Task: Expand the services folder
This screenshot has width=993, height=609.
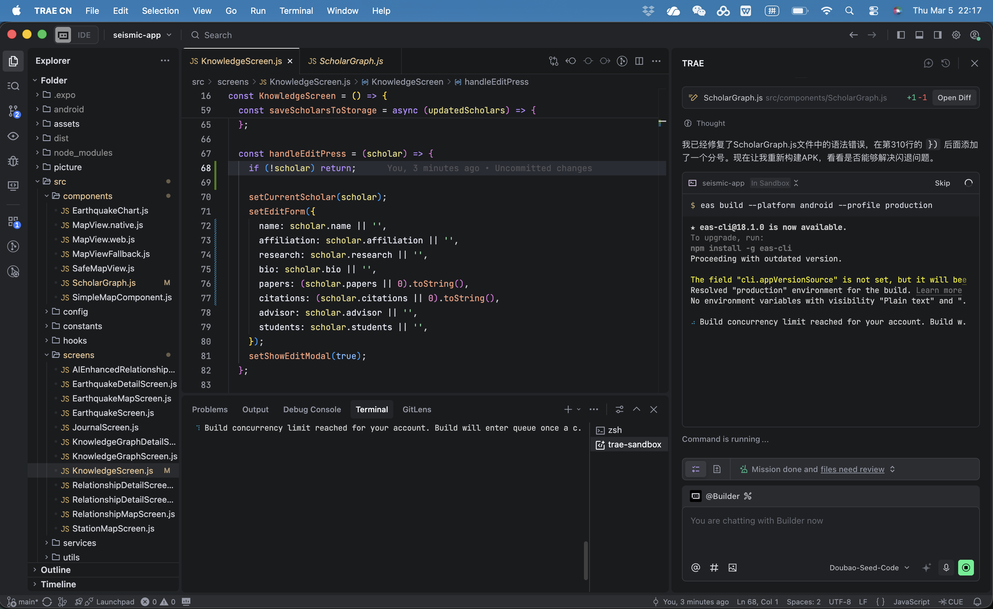Action: [80, 543]
